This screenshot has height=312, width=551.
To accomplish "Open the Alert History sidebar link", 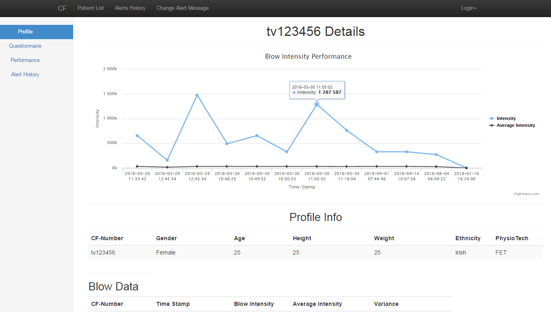I will click(x=25, y=75).
